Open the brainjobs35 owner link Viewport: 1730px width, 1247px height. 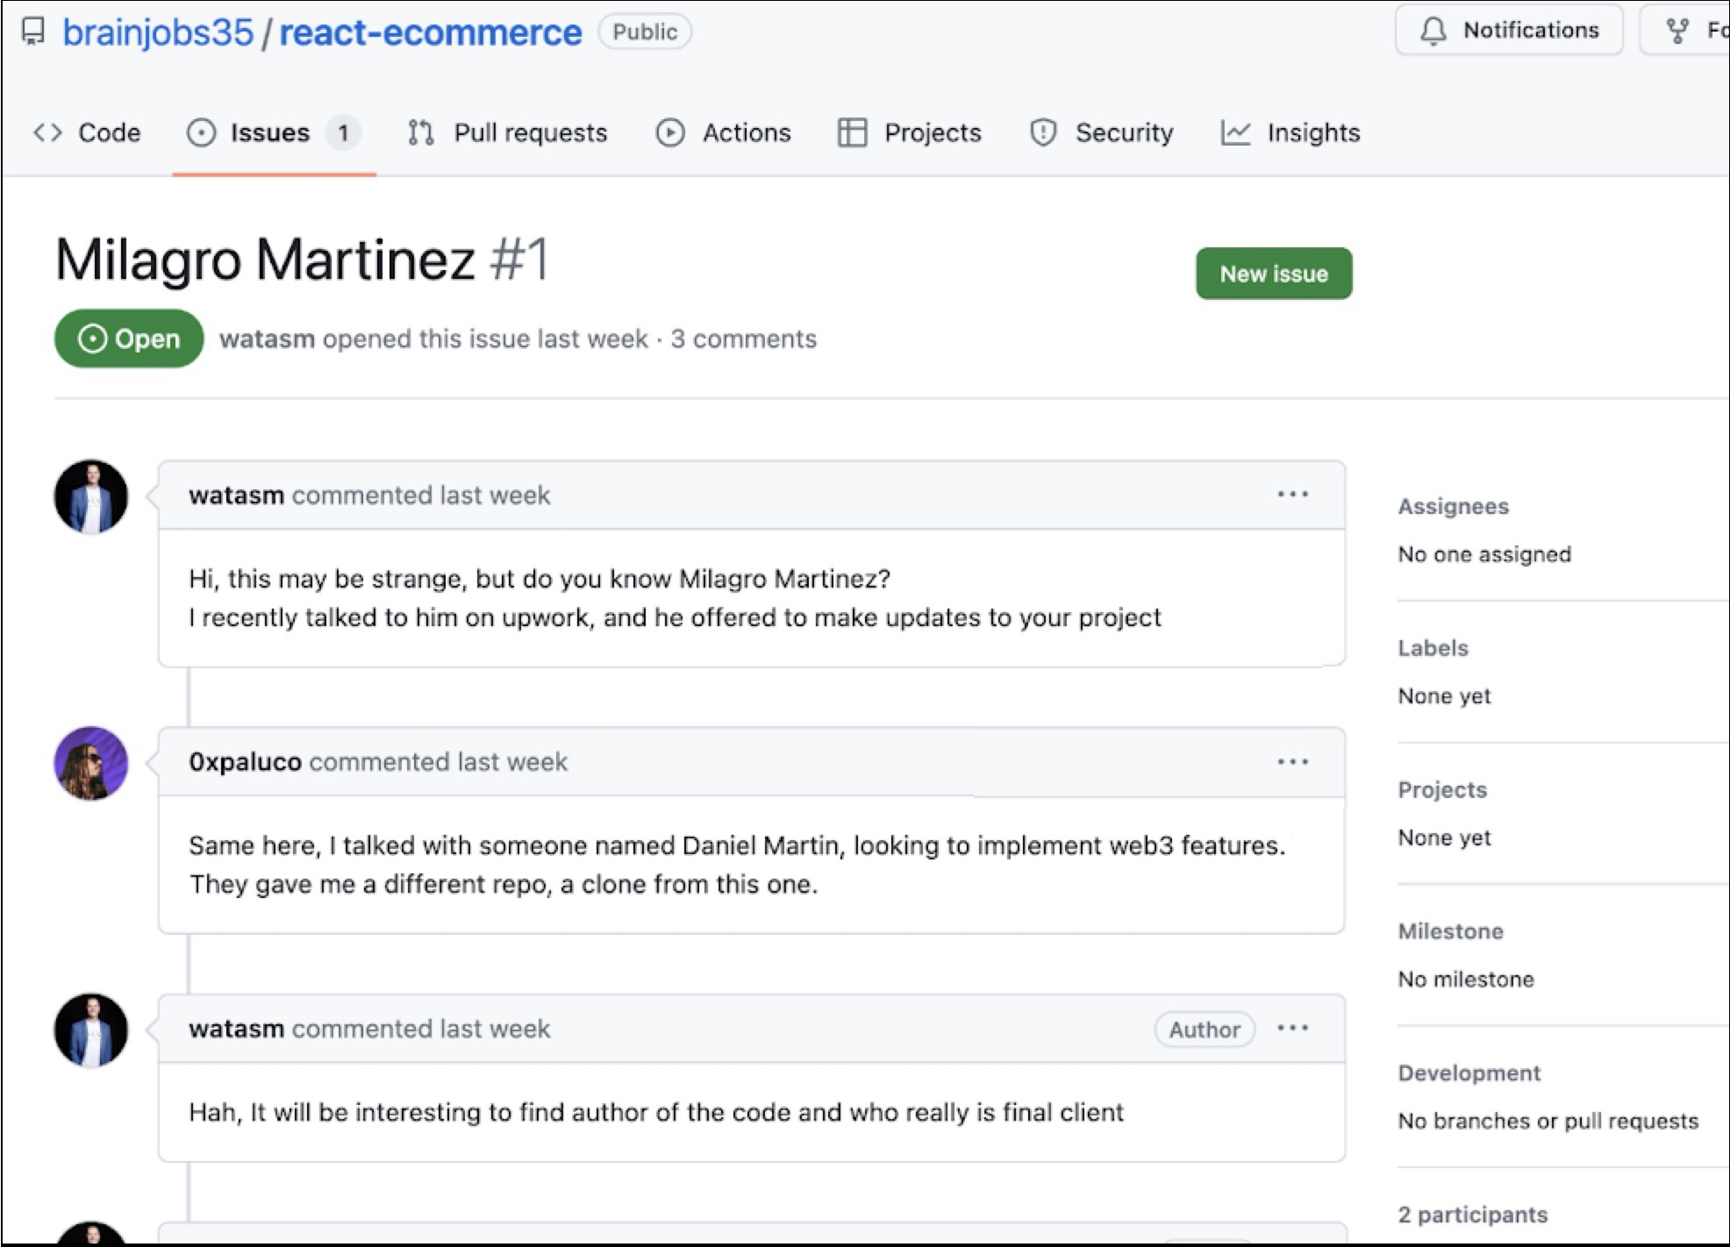158,32
